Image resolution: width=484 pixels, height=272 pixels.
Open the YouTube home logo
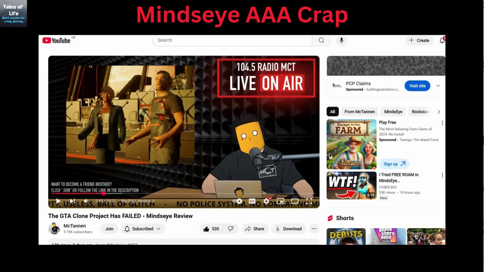[x=56, y=40]
